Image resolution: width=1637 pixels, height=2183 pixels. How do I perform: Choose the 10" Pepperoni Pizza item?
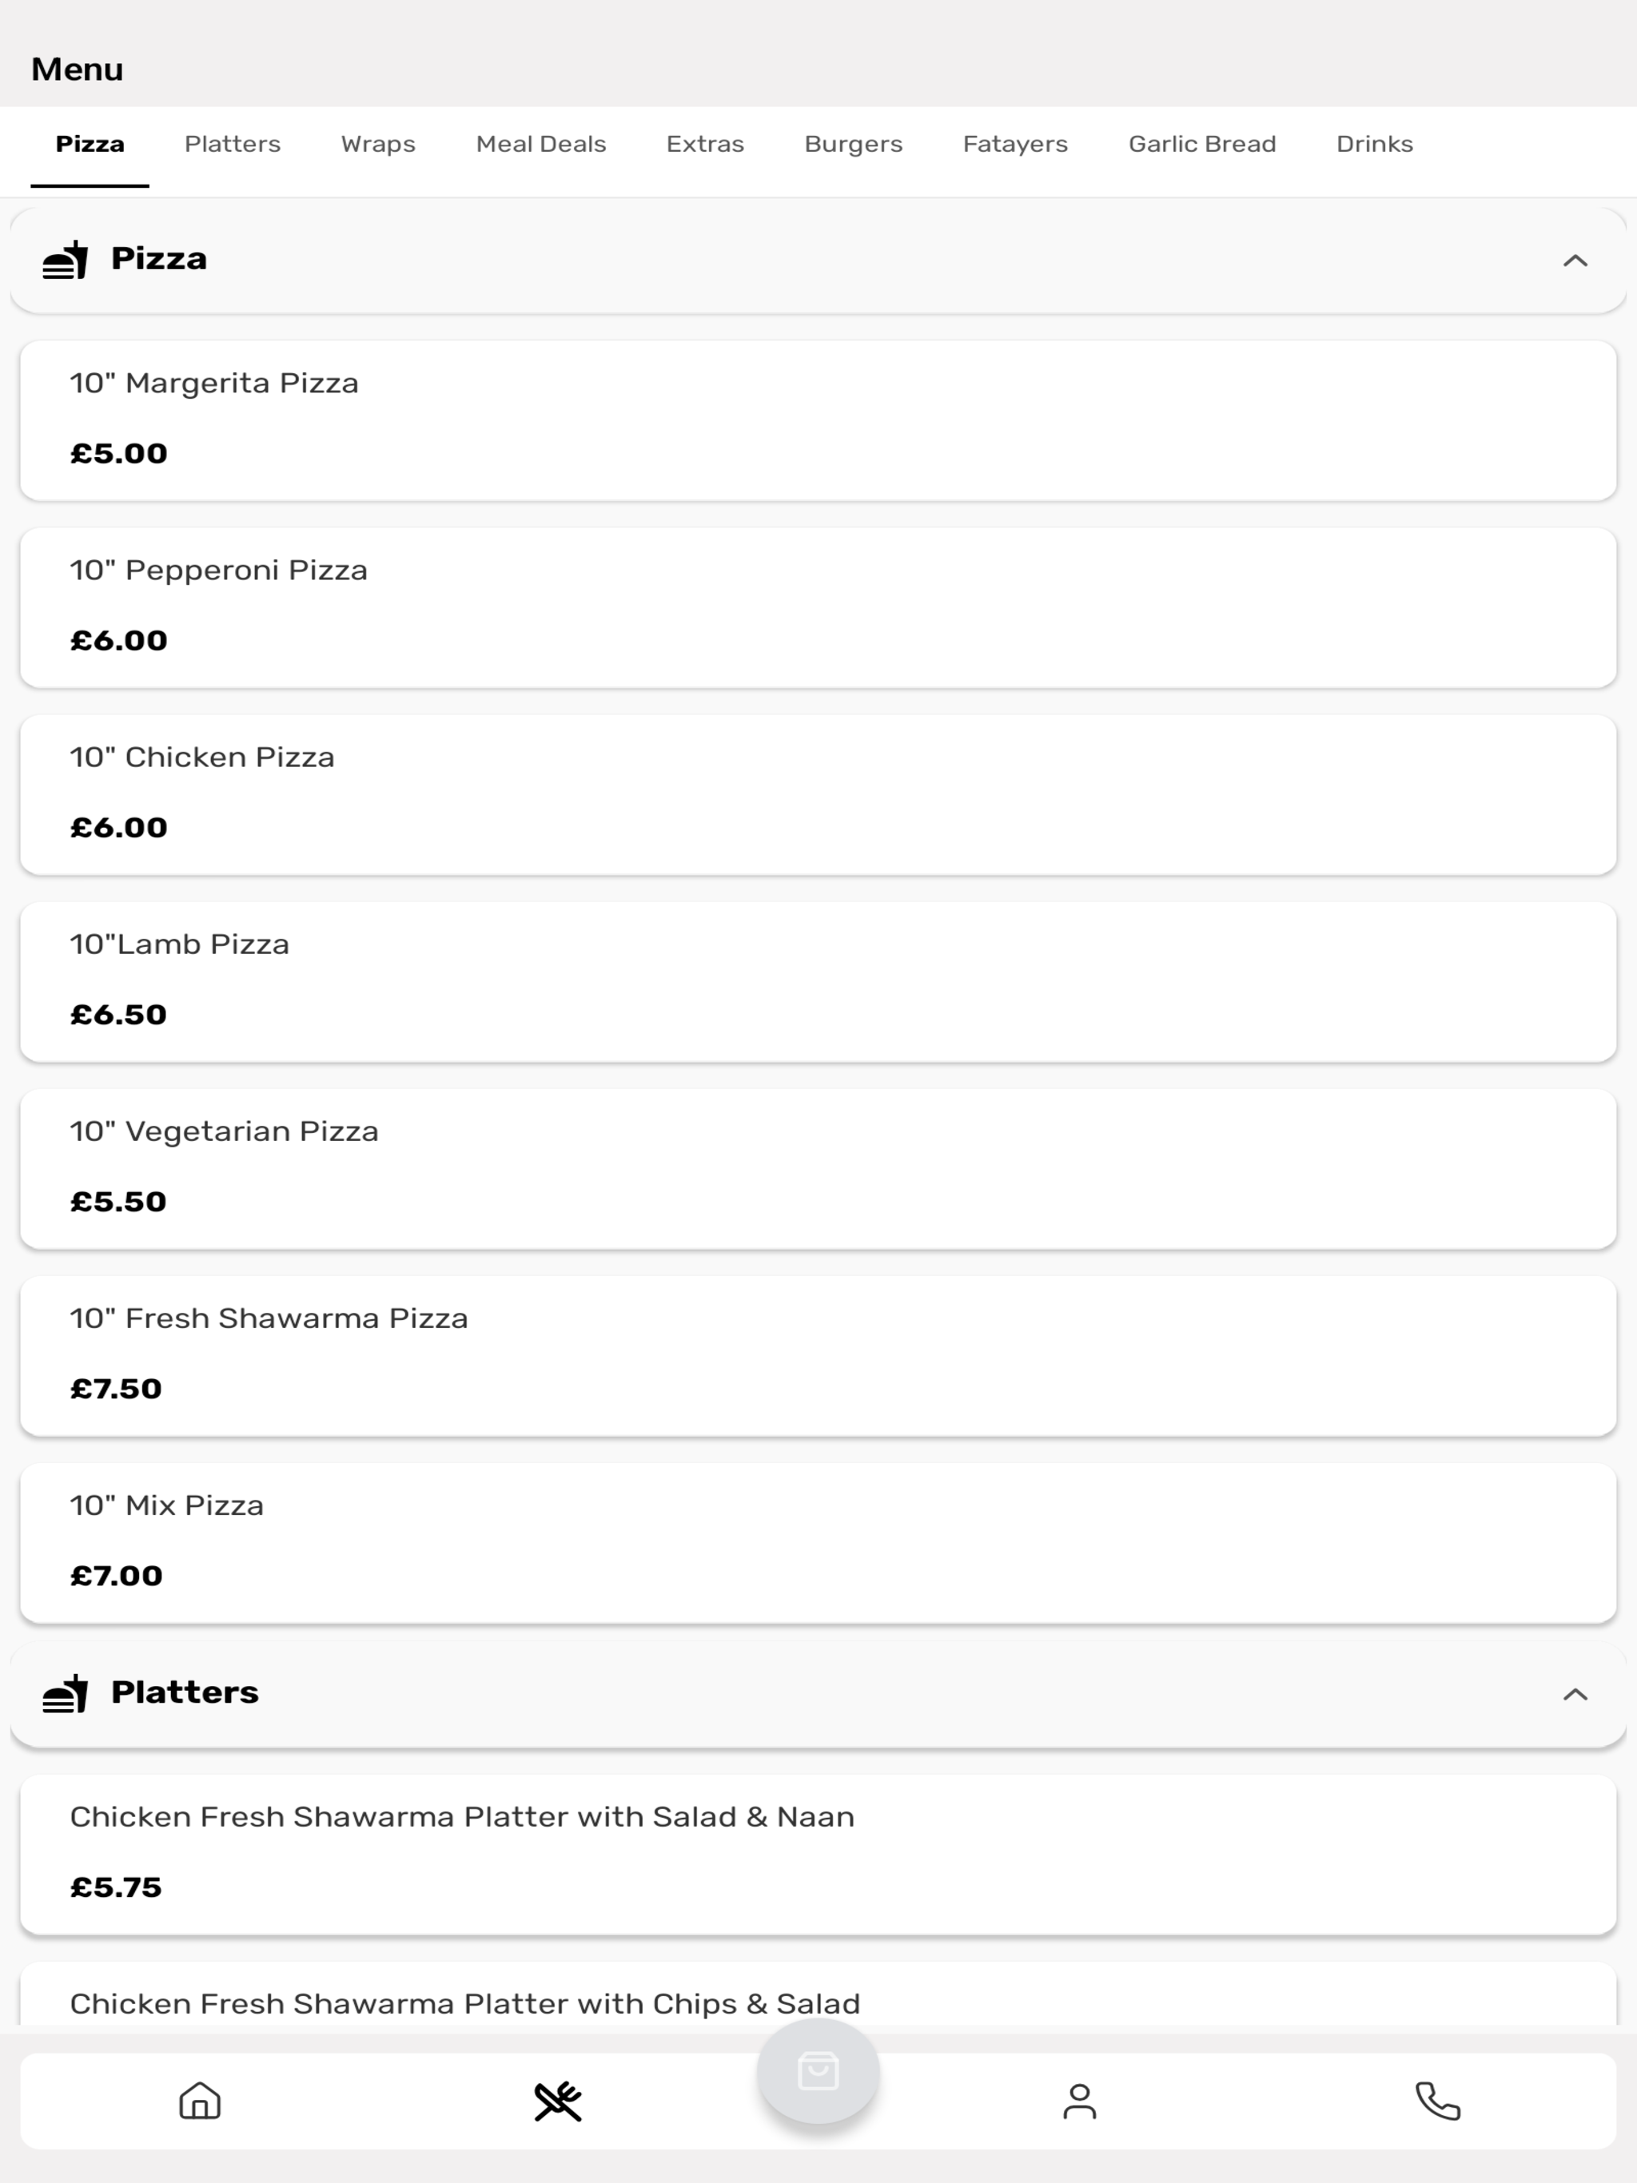pyautogui.click(x=818, y=608)
